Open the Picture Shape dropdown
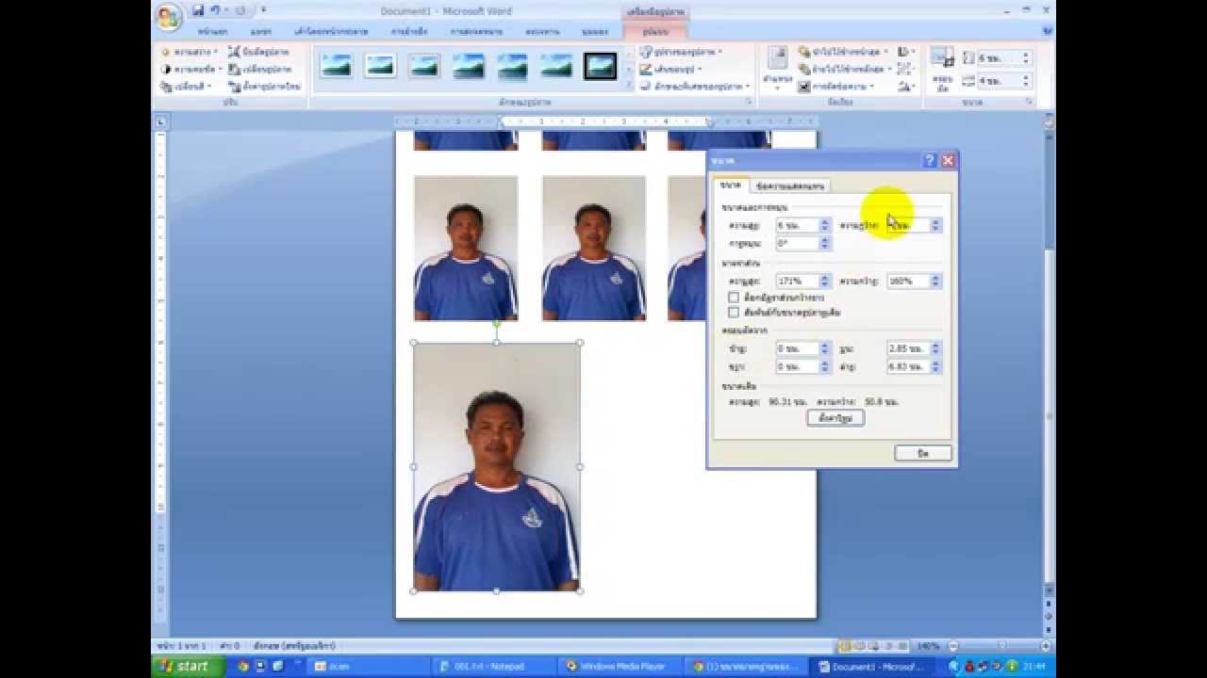Screen dimensions: 1207x678 click(681, 52)
